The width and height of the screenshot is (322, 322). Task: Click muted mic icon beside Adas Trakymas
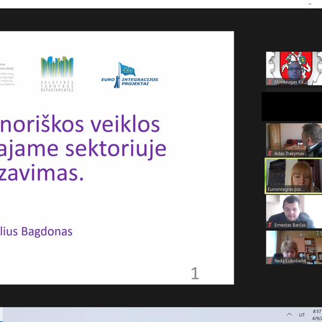[x=270, y=153]
